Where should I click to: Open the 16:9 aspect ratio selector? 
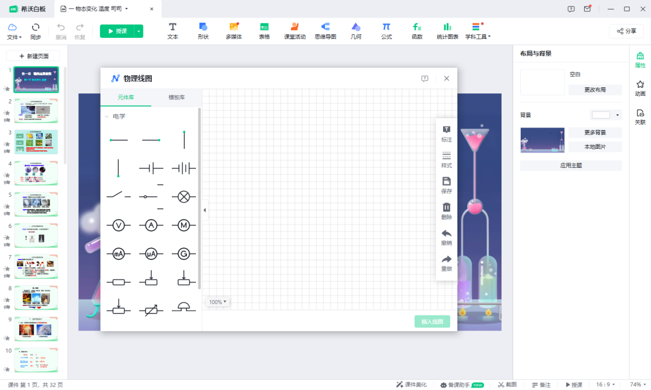(x=605, y=385)
